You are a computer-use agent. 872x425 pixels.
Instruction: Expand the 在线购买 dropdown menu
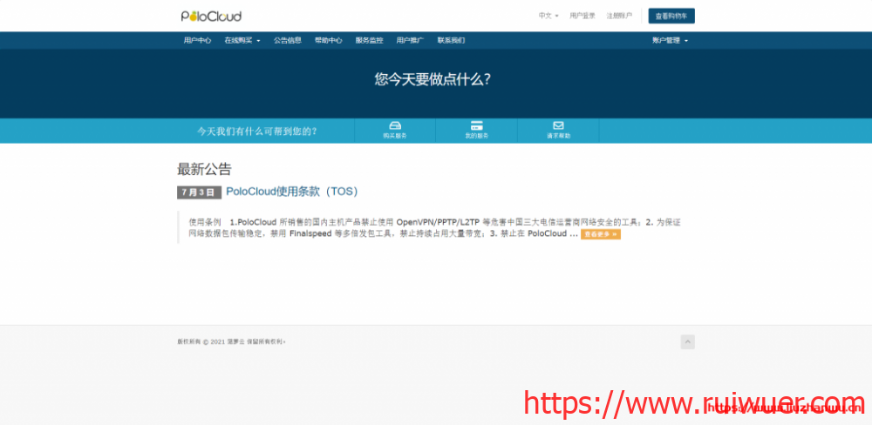point(242,40)
